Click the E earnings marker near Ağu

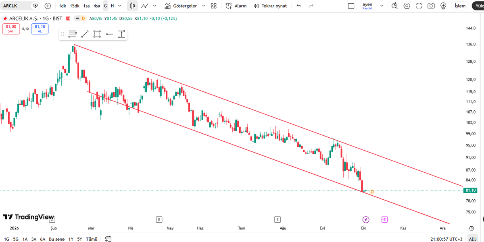pyautogui.click(x=277, y=219)
